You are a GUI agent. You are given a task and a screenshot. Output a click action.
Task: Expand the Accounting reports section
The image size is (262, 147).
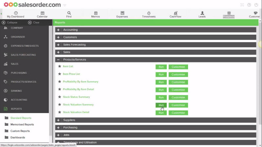coord(58,30)
